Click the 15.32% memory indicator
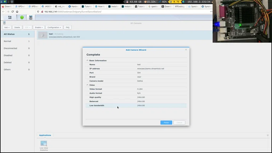 pyautogui.click(x=150, y=2)
